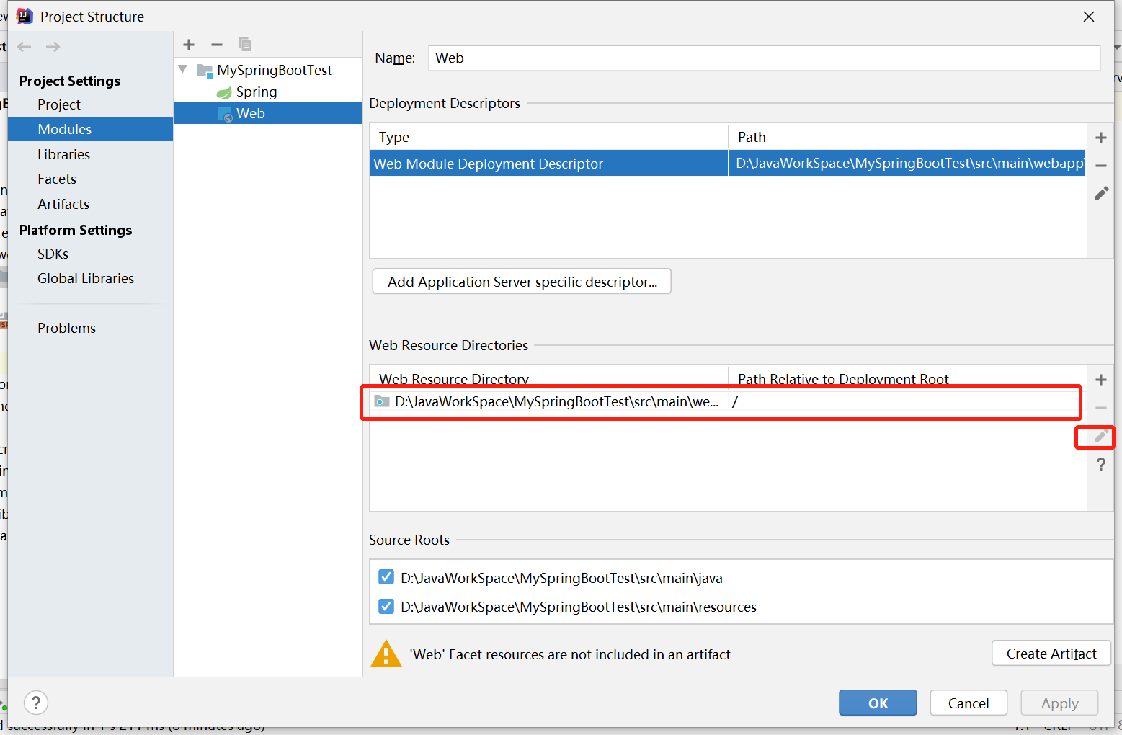Uncheck the src\main\java source root
The width and height of the screenshot is (1122, 735).
coord(386,576)
